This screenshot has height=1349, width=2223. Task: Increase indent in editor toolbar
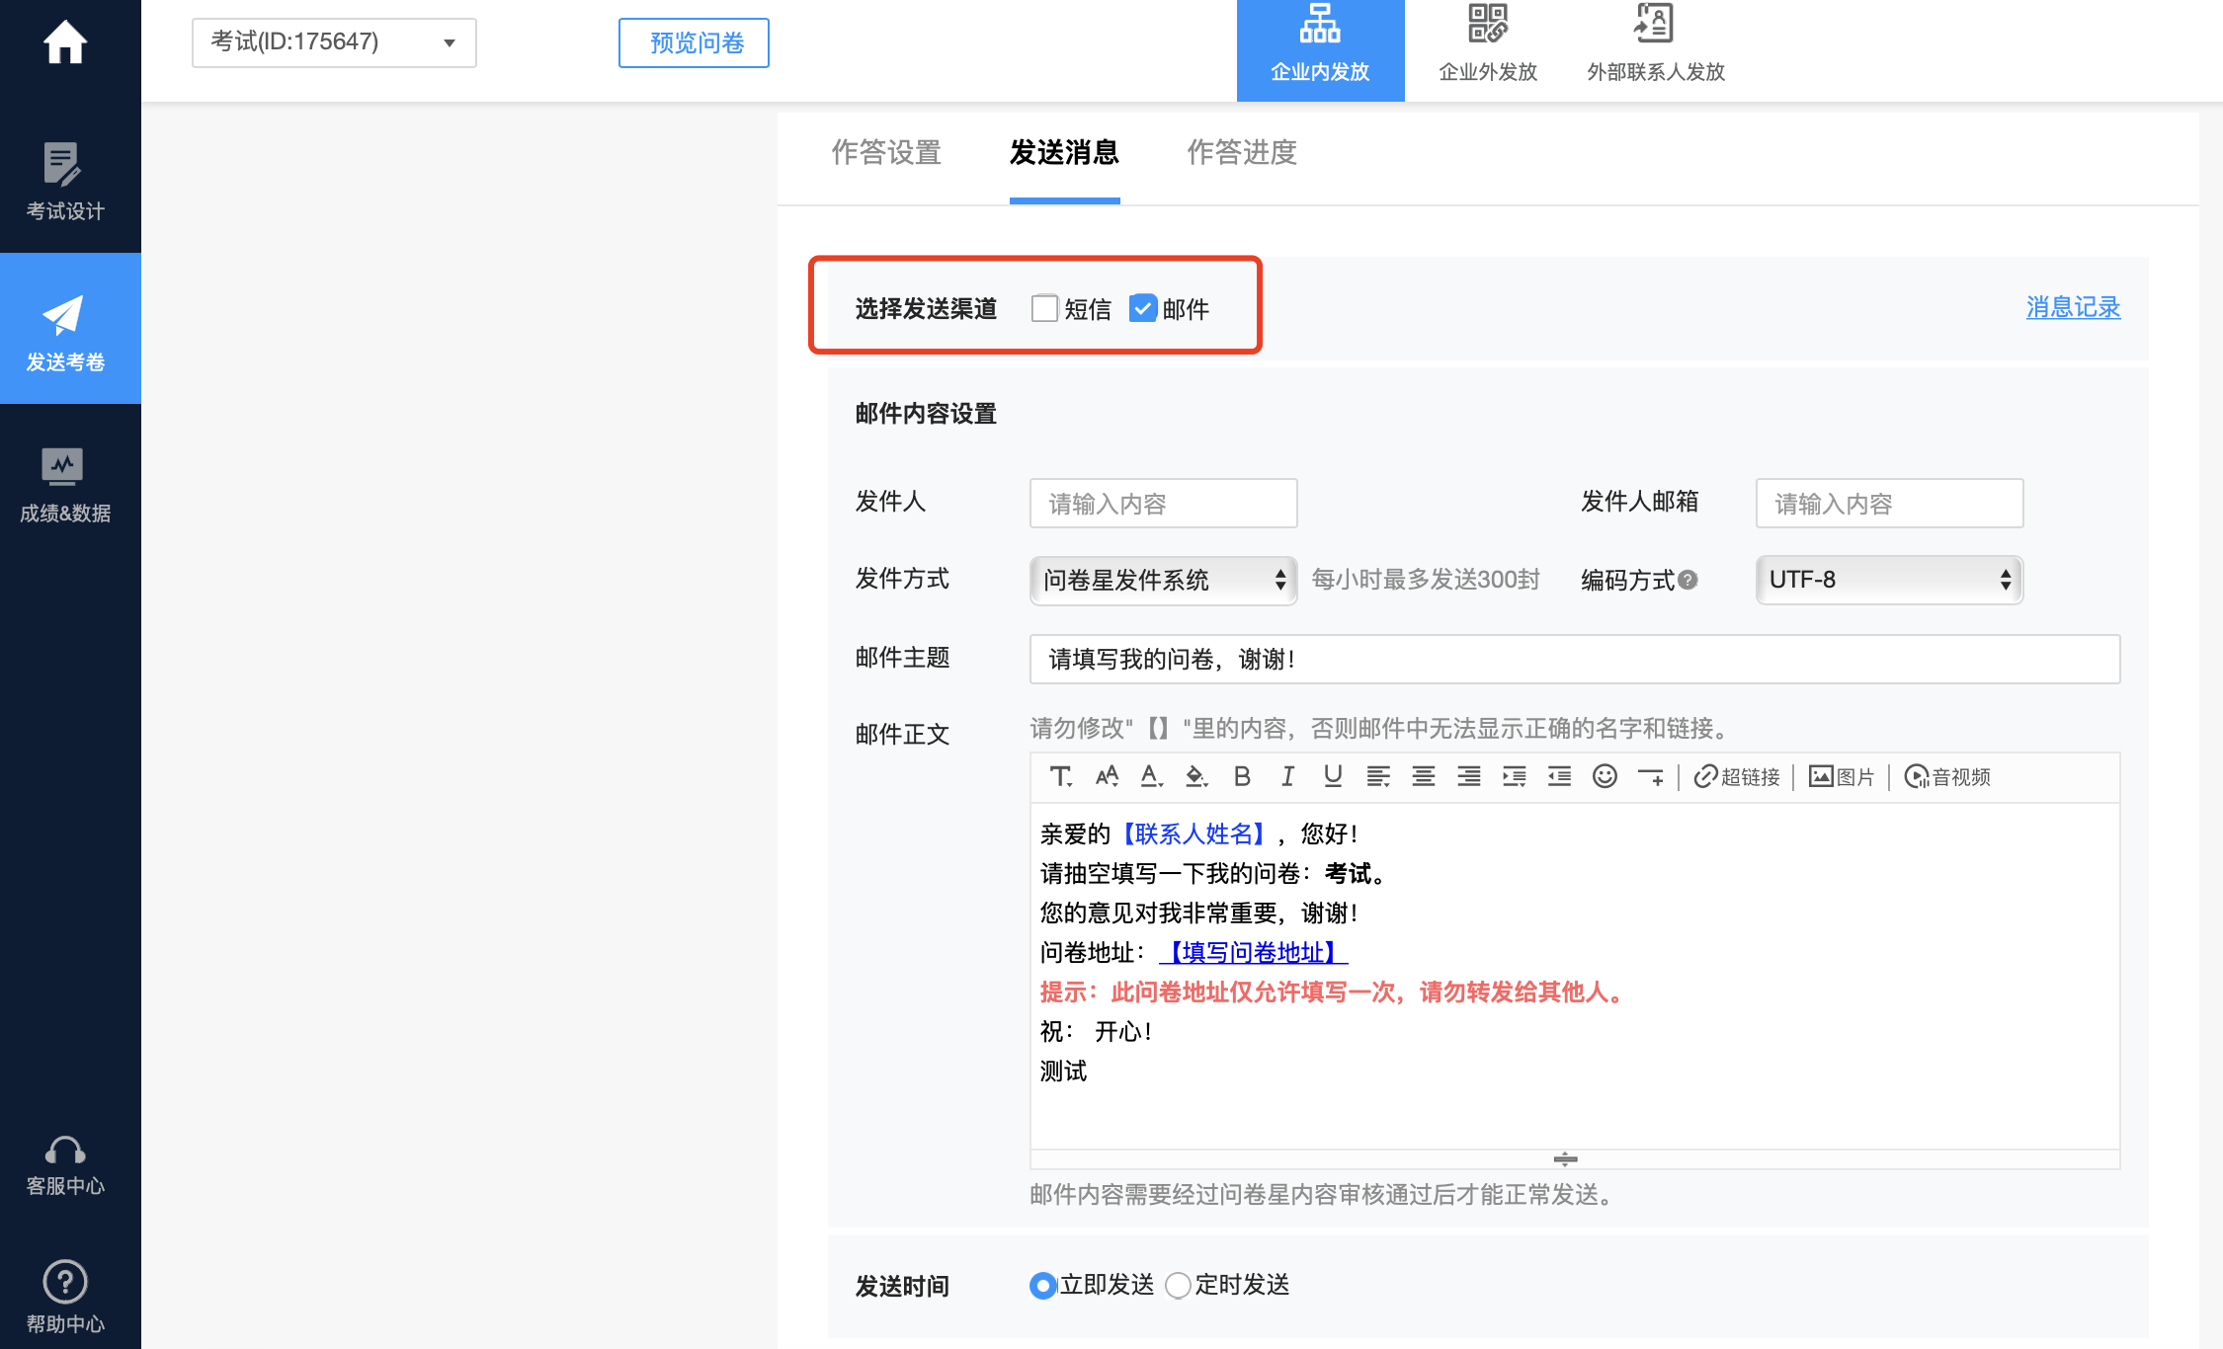click(x=1515, y=777)
